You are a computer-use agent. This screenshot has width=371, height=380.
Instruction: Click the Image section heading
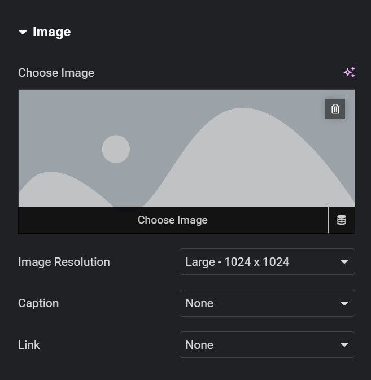tap(51, 32)
